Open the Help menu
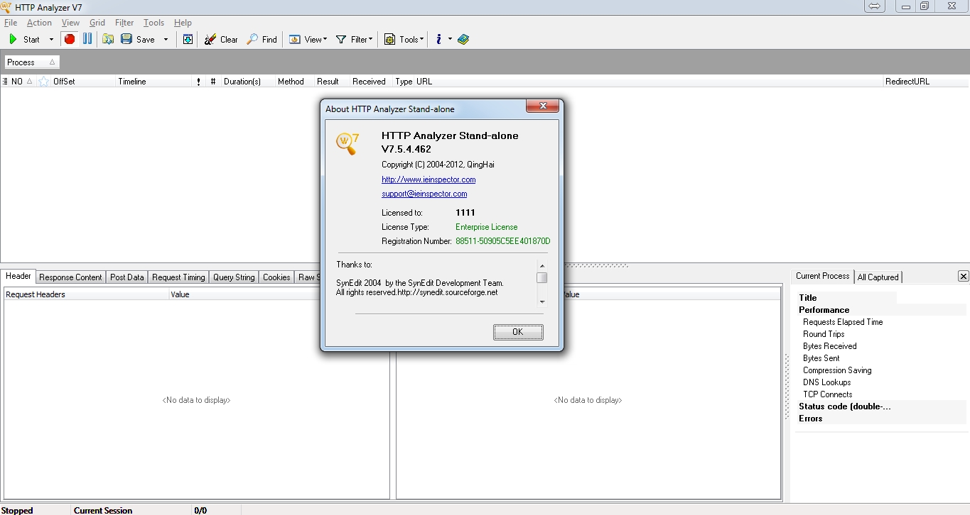This screenshot has height=515, width=970. pyautogui.click(x=183, y=23)
